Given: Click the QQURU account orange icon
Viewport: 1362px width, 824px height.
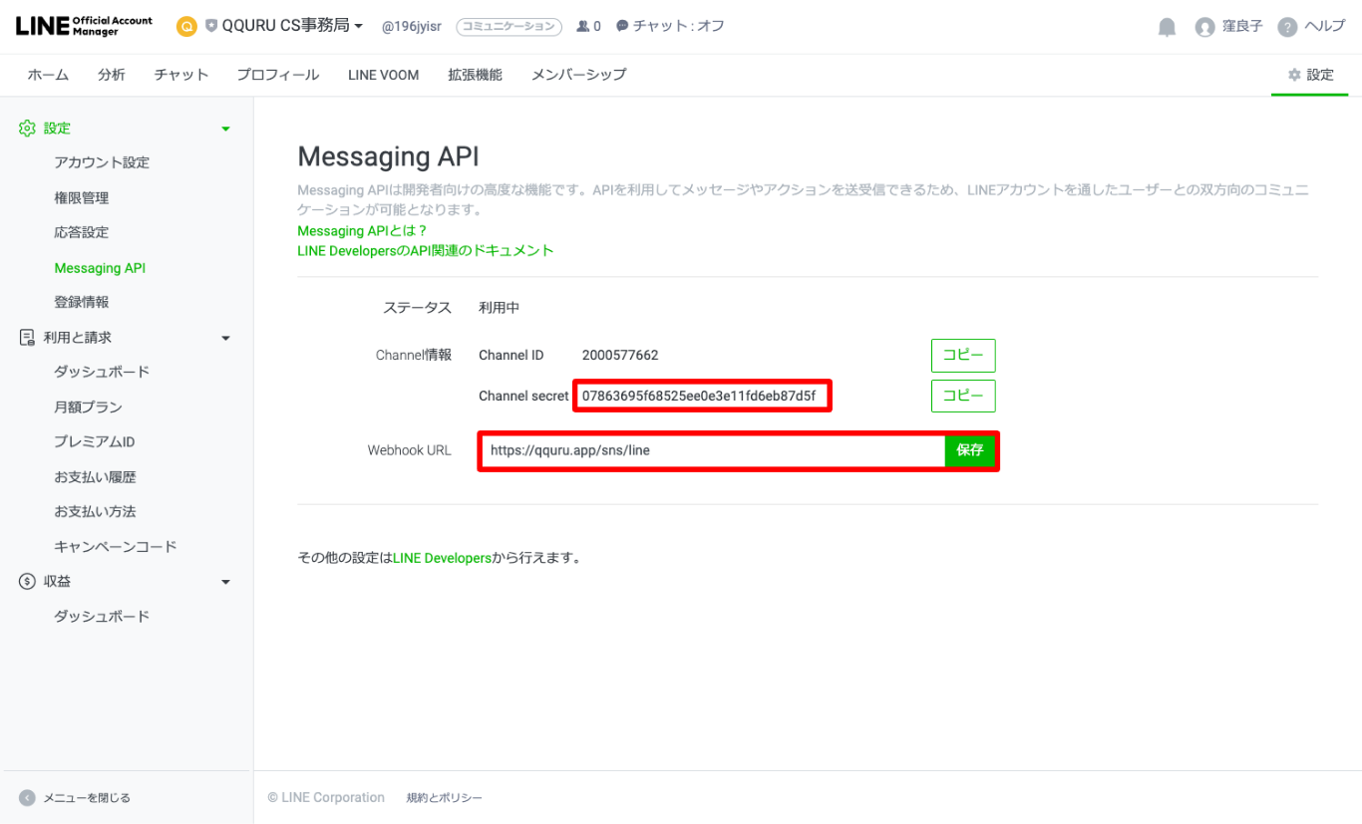Looking at the screenshot, I should (x=186, y=27).
